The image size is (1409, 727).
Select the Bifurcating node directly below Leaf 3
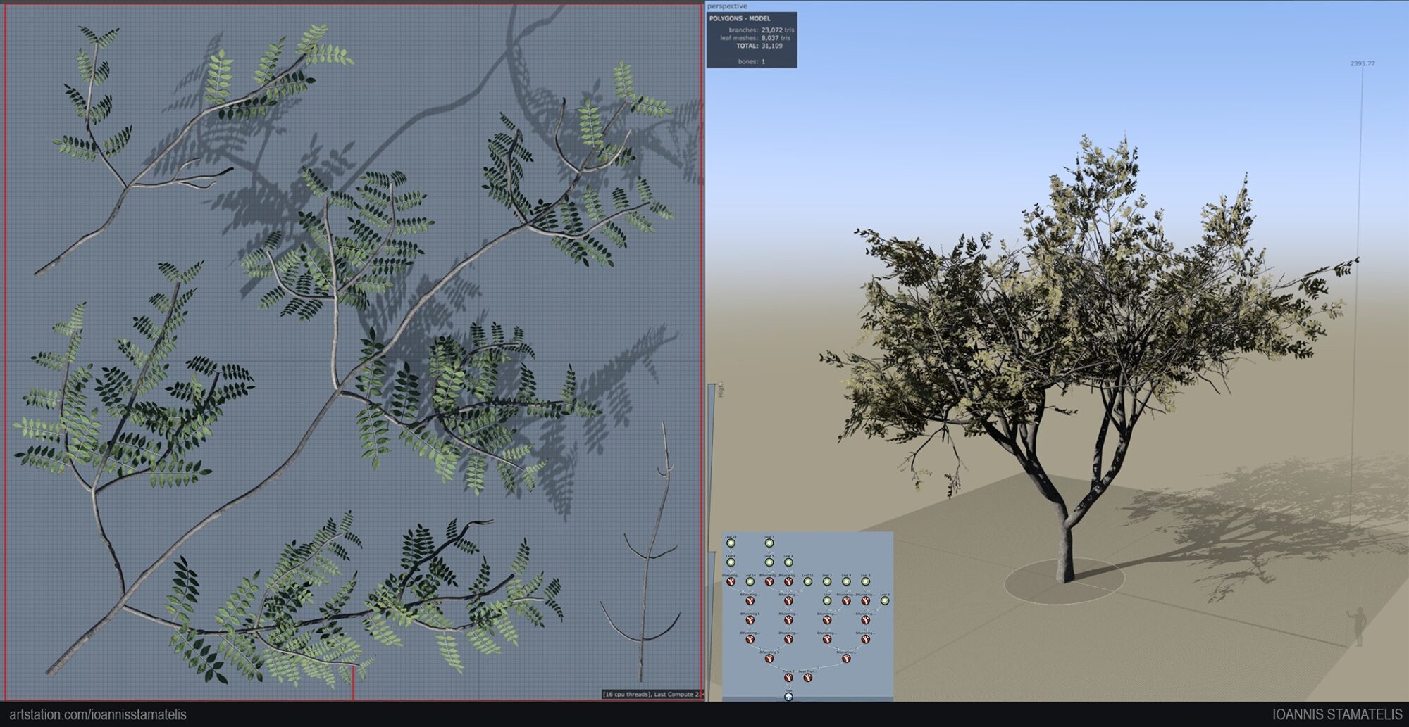tap(865, 600)
